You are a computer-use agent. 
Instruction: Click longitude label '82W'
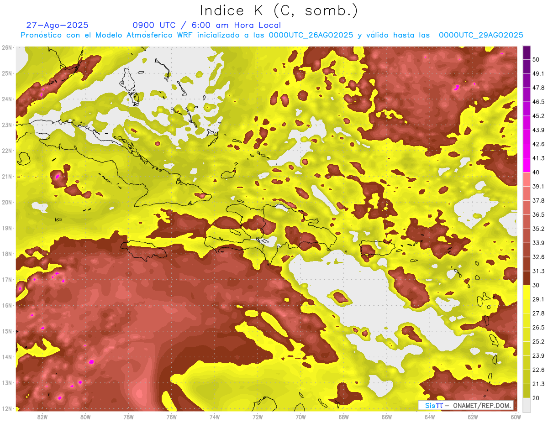click(x=42, y=417)
